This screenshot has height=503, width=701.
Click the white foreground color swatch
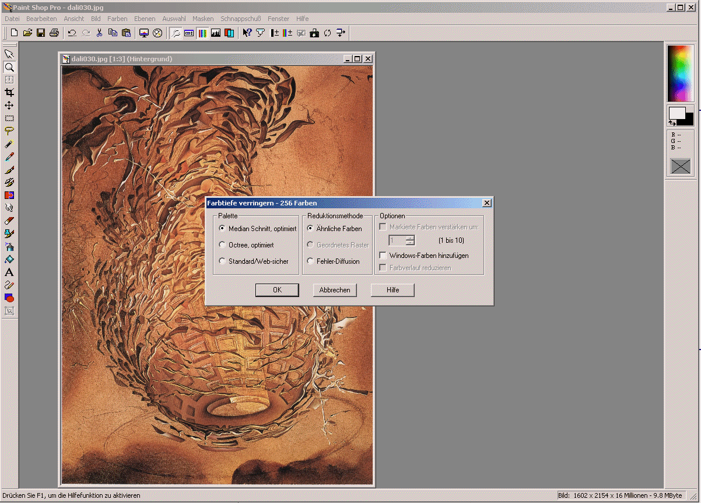(677, 113)
